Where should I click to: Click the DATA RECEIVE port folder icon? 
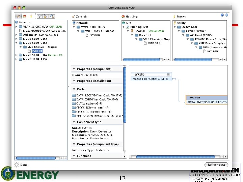tap(74, 95)
